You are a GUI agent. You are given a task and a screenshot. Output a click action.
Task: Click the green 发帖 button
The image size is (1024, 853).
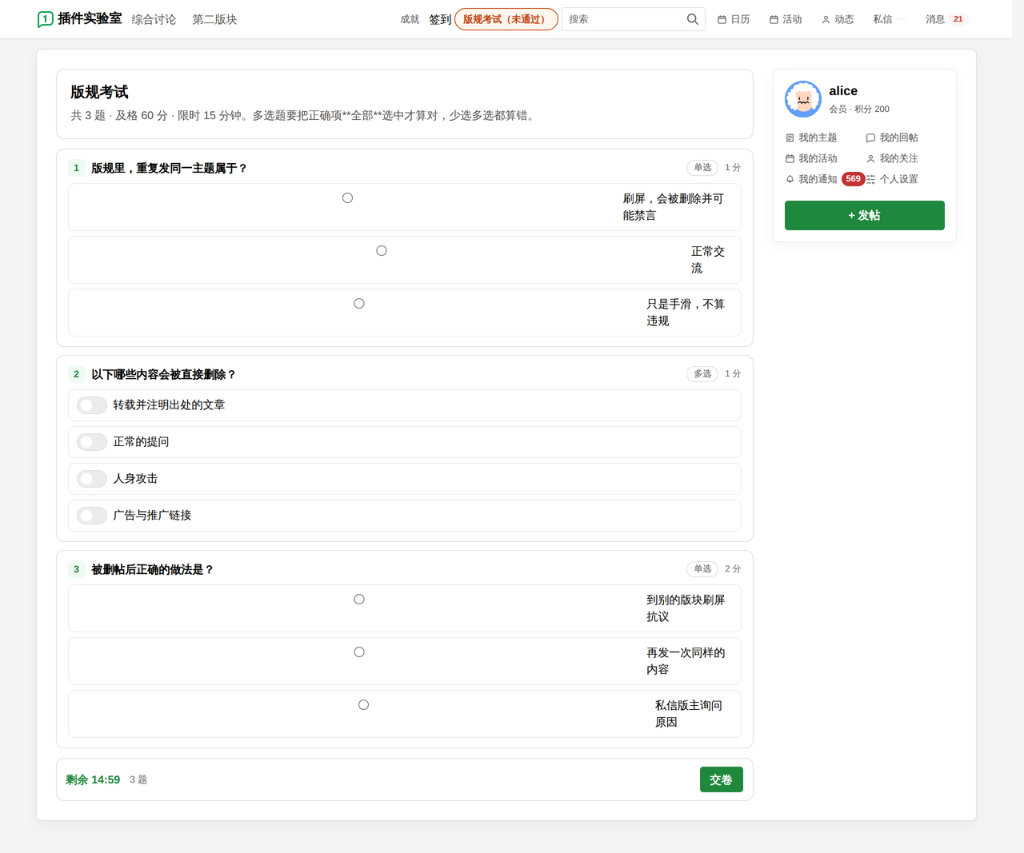(865, 215)
